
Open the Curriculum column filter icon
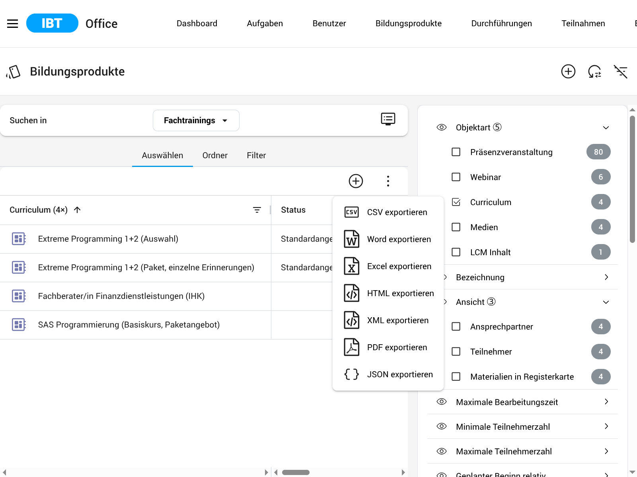tap(257, 210)
